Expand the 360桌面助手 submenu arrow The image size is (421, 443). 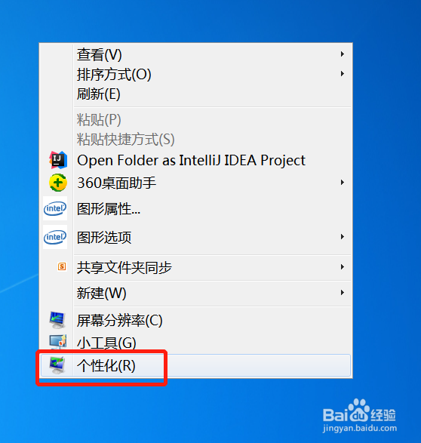343,183
